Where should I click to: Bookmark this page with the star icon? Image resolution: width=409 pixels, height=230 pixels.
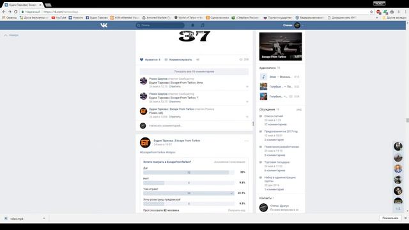tap(371, 11)
